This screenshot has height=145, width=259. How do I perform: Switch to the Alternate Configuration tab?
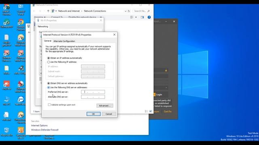click(x=64, y=41)
